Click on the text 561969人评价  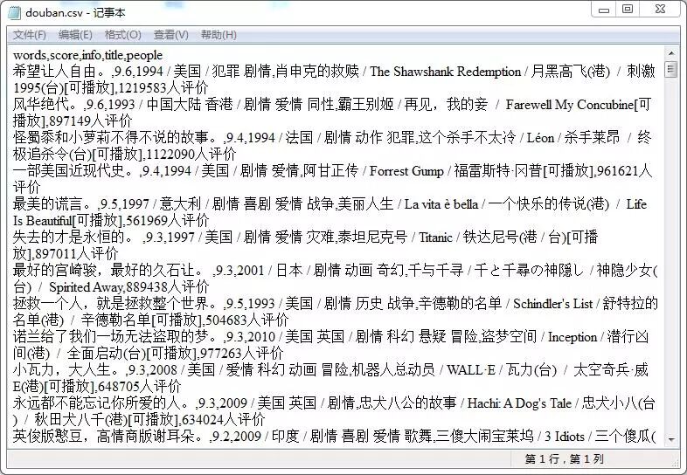click(167, 220)
